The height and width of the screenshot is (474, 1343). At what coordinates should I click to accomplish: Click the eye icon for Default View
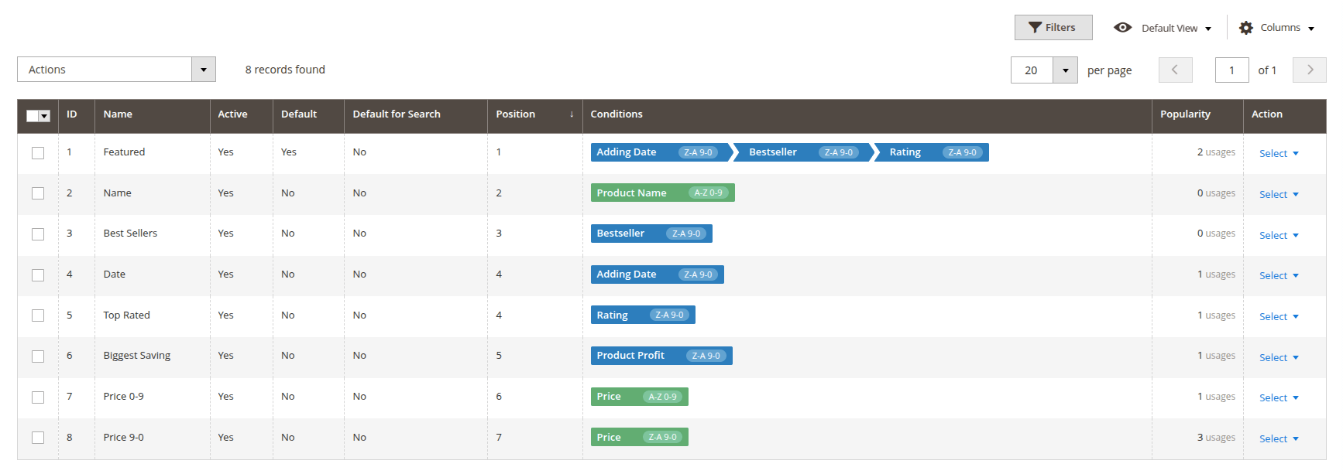click(1122, 27)
